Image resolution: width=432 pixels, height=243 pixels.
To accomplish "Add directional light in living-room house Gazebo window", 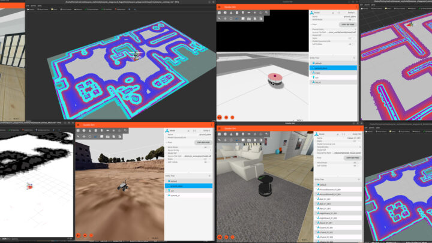I will pos(260,134).
